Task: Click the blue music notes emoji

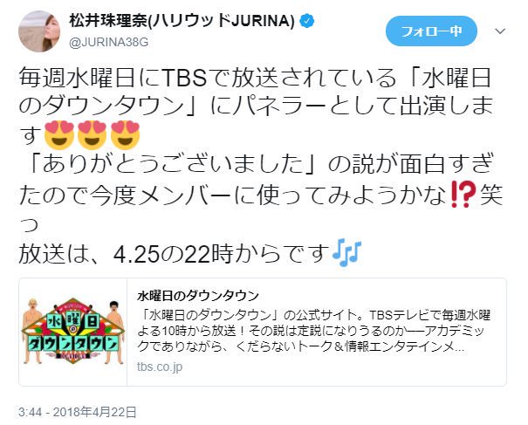Action: click(x=346, y=252)
